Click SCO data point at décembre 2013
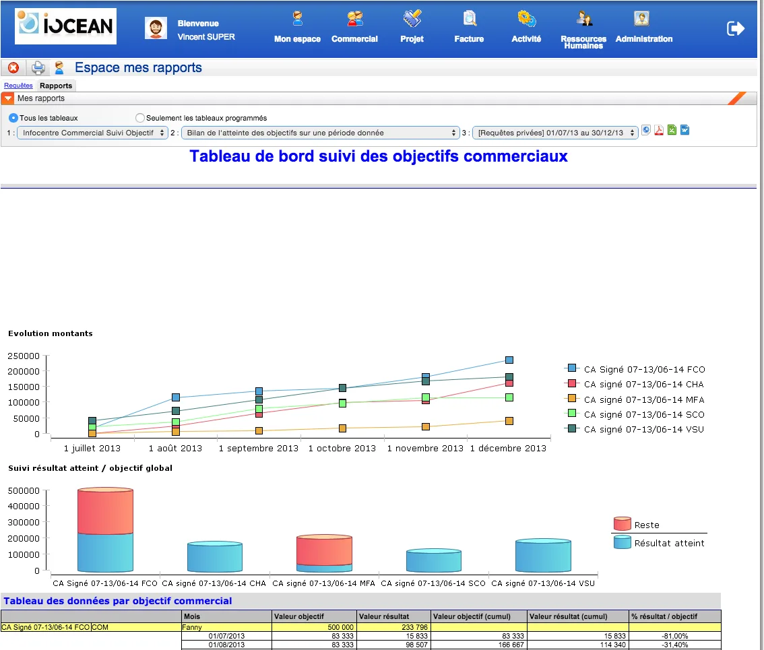This screenshot has height=650, width=764. pyautogui.click(x=509, y=397)
